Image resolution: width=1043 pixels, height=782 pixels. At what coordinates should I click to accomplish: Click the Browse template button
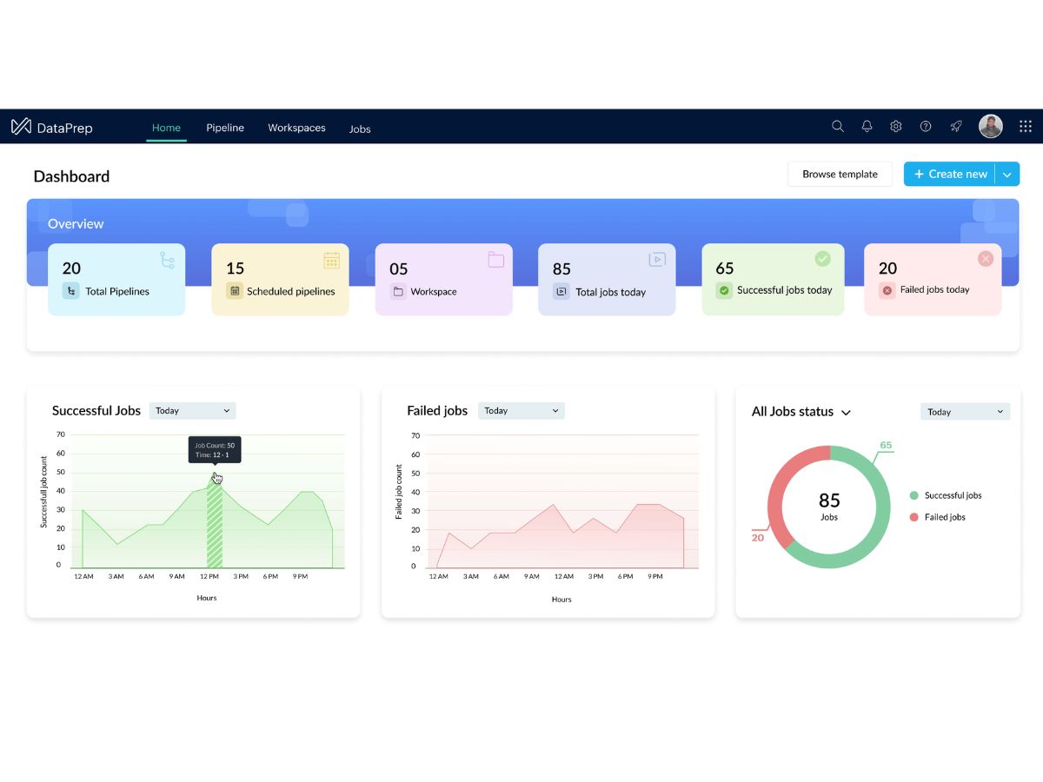[x=840, y=174]
